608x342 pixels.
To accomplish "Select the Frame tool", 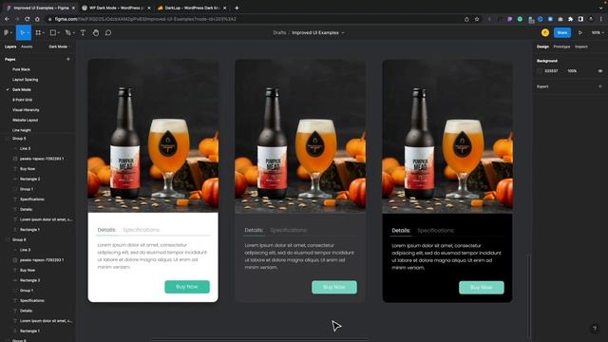I will click(38, 32).
